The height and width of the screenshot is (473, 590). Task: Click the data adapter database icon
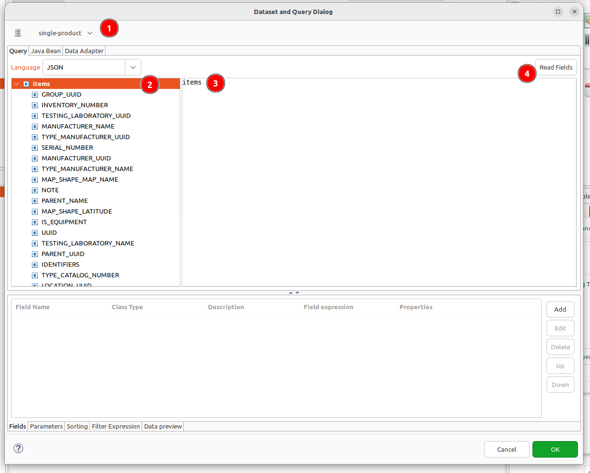click(18, 33)
